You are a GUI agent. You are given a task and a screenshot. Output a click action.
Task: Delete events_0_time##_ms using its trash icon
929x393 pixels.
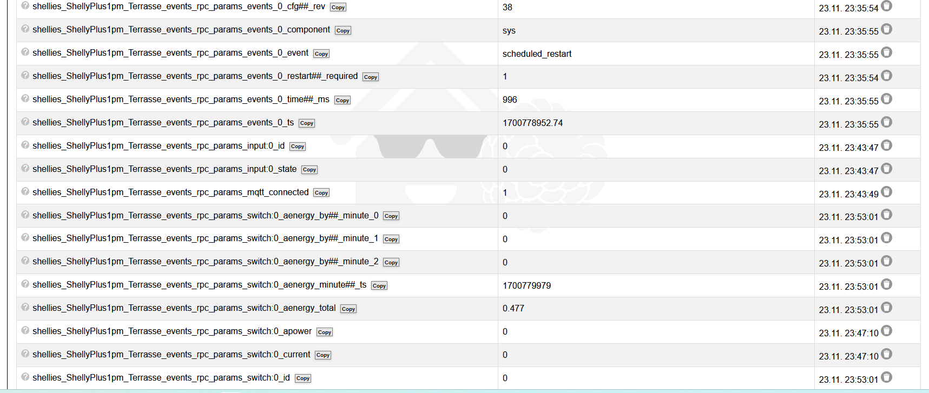pos(886,99)
